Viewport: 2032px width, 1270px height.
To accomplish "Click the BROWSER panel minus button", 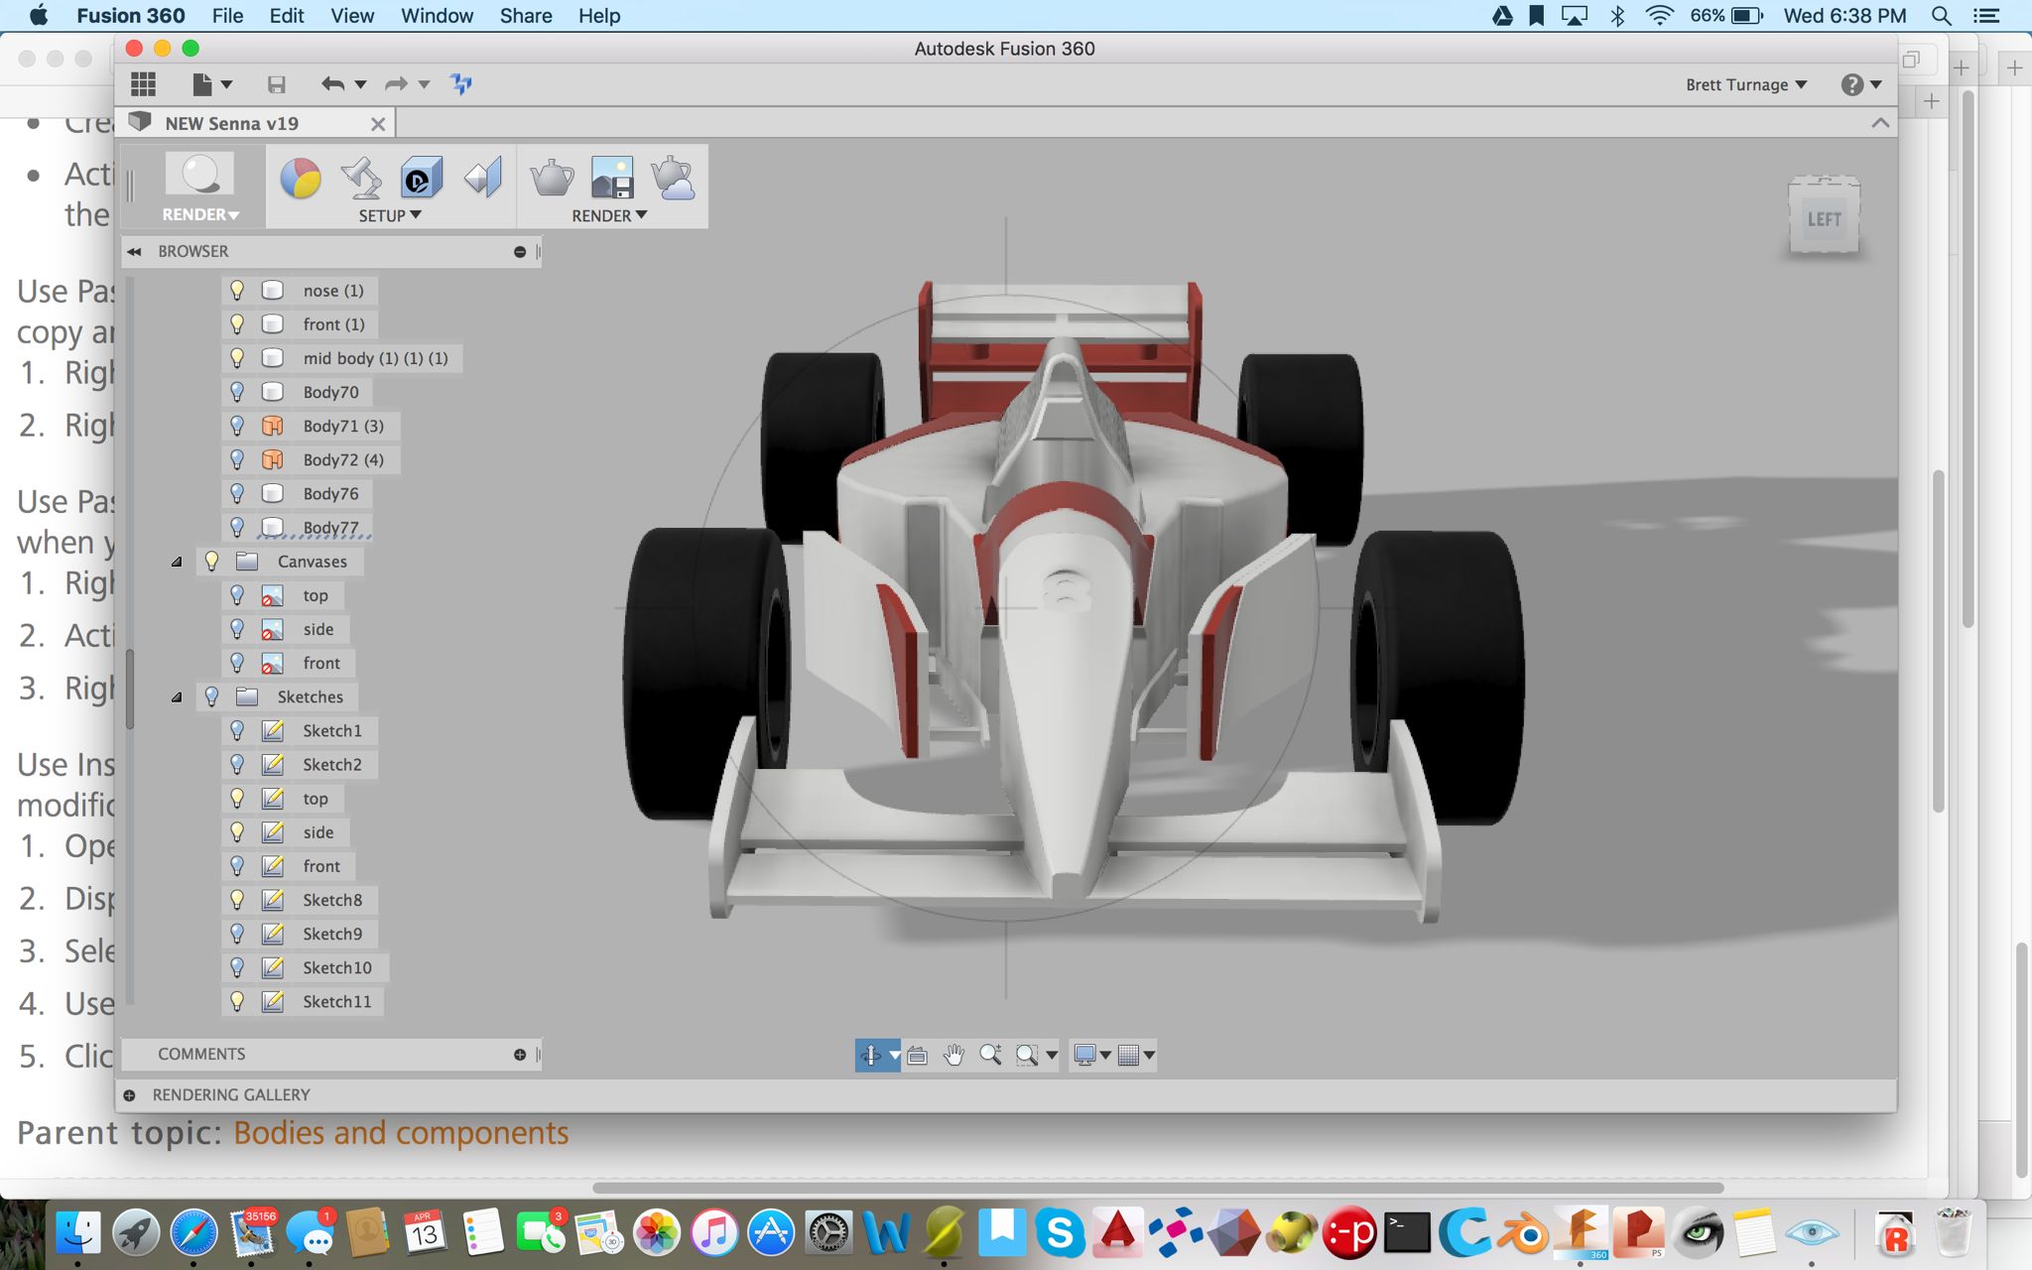I will point(520,252).
